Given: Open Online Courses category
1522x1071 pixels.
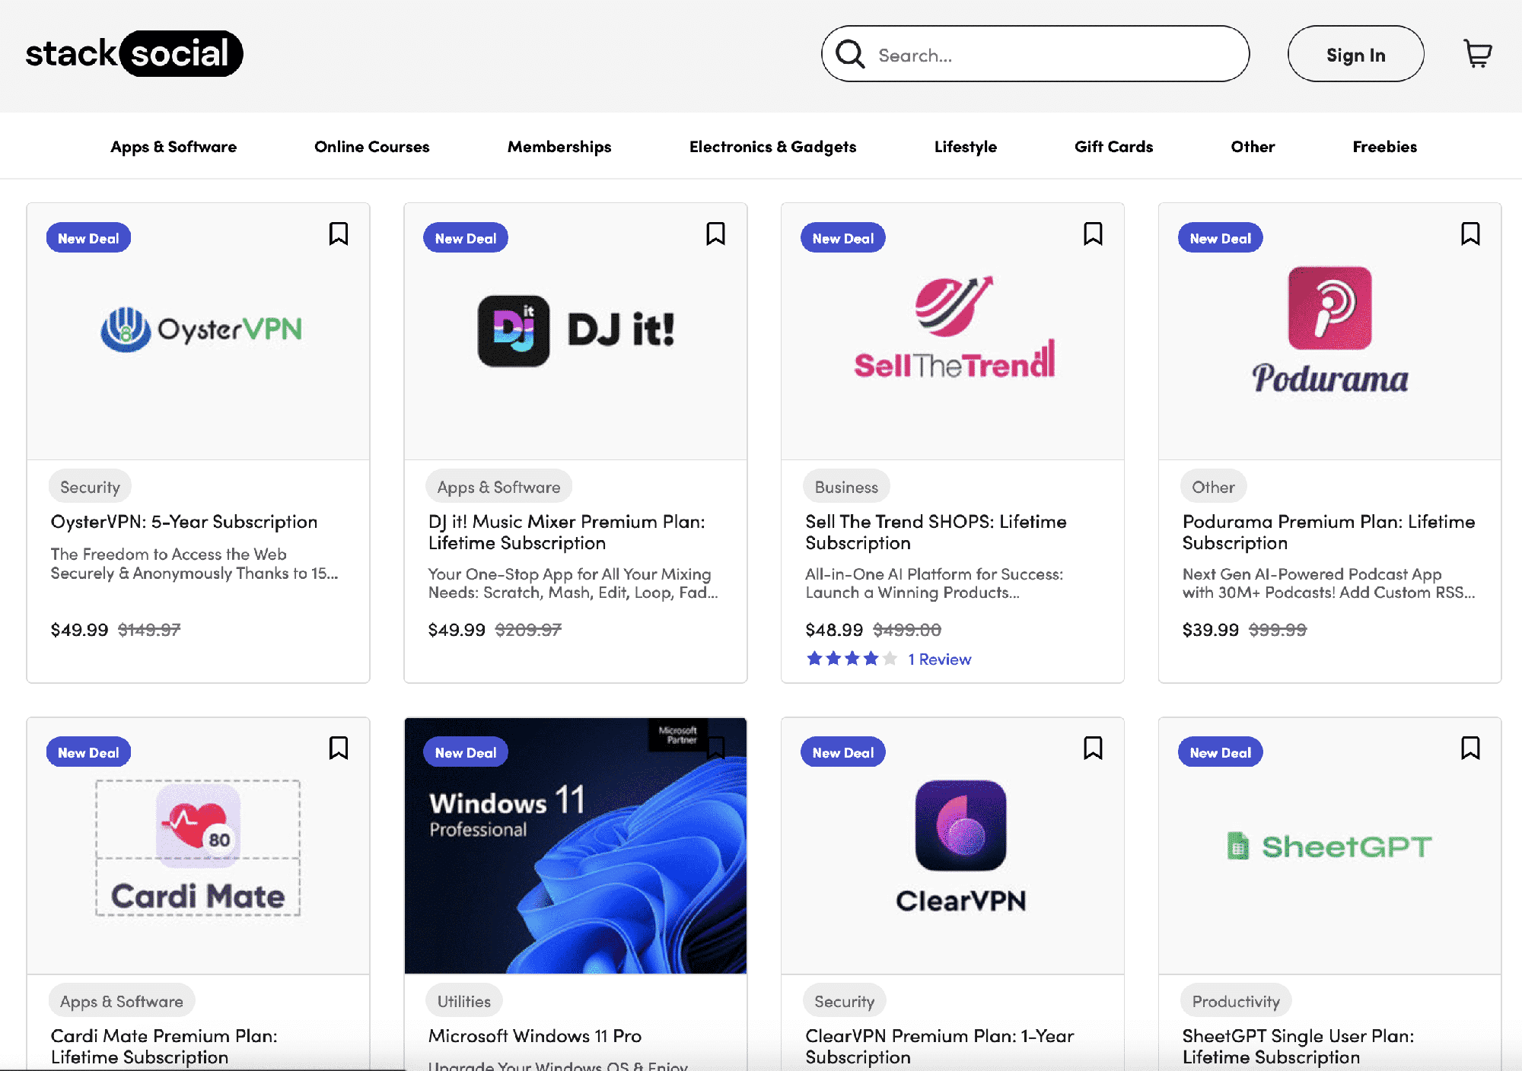Looking at the screenshot, I should tap(372, 147).
